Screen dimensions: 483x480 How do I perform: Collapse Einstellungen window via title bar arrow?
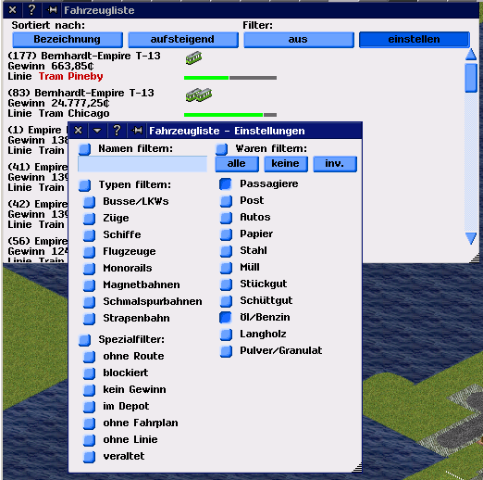pyautogui.click(x=97, y=131)
